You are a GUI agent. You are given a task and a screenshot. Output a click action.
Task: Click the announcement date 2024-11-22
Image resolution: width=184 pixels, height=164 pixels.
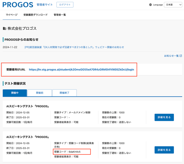coord(10,47)
